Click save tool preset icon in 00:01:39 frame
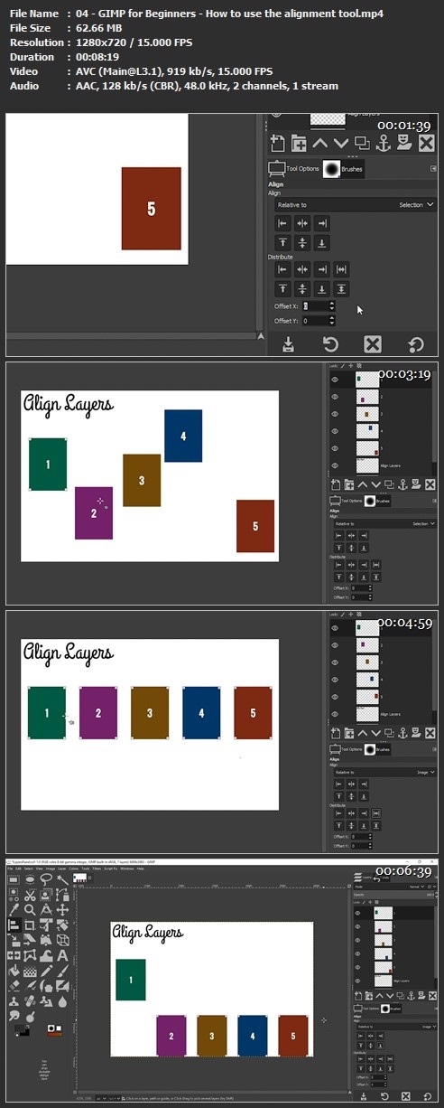The width and height of the screenshot is (444, 1108). point(287,343)
